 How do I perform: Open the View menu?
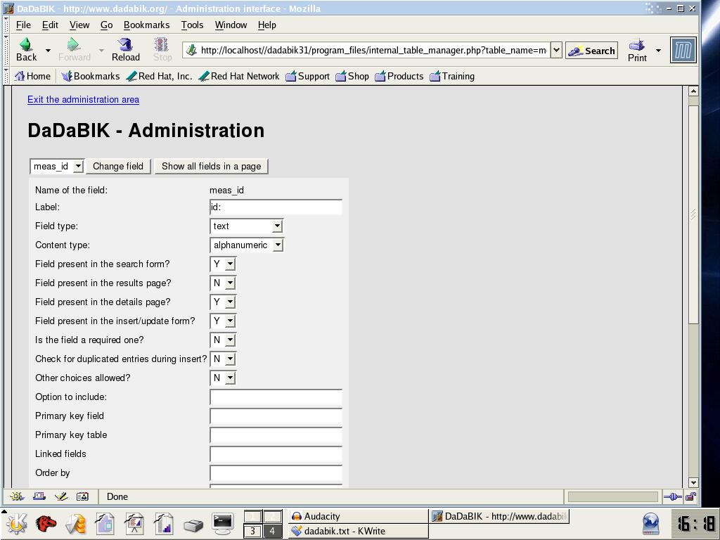[79, 25]
